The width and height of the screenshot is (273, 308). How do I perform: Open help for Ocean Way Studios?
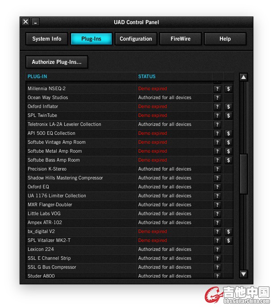pos(217,98)
